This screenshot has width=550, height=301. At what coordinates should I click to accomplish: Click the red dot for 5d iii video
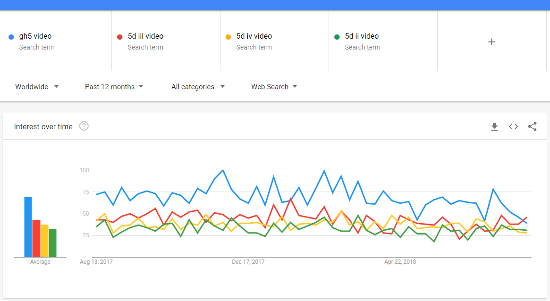click(x=119, y=37)
